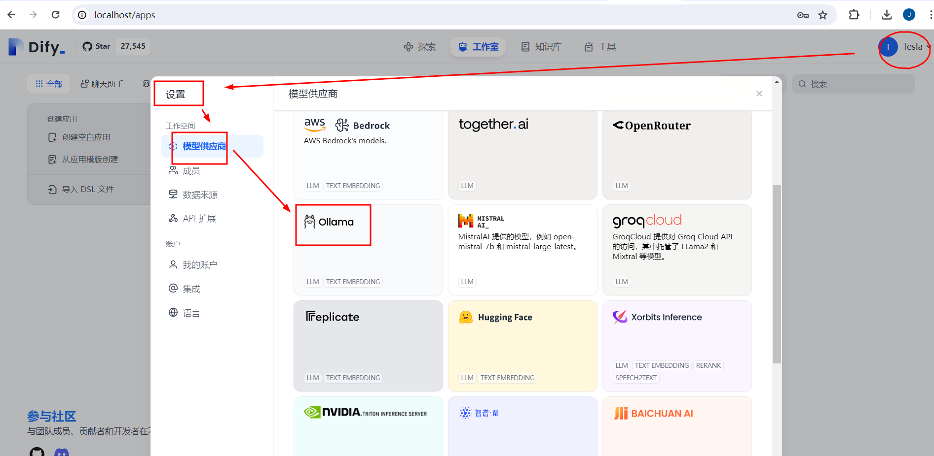Click the Xorbits Inference logo icon
The image size is (934, 456).
pyautogui.click(x=620, y=317)
